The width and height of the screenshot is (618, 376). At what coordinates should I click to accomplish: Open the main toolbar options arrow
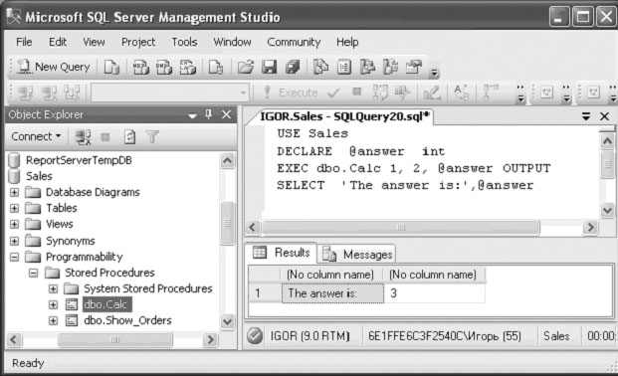(434, 73)
